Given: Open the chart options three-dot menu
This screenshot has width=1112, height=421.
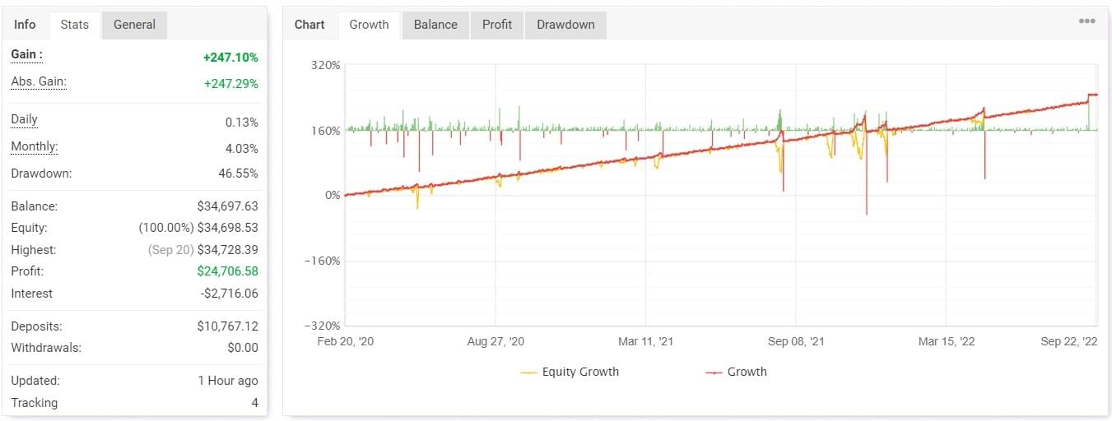Looking at the screenshot, I should (1086, 21).
